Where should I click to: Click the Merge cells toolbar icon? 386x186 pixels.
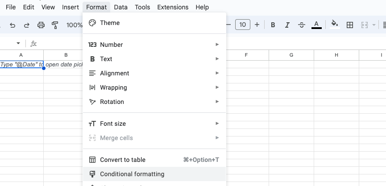(364, 25)
